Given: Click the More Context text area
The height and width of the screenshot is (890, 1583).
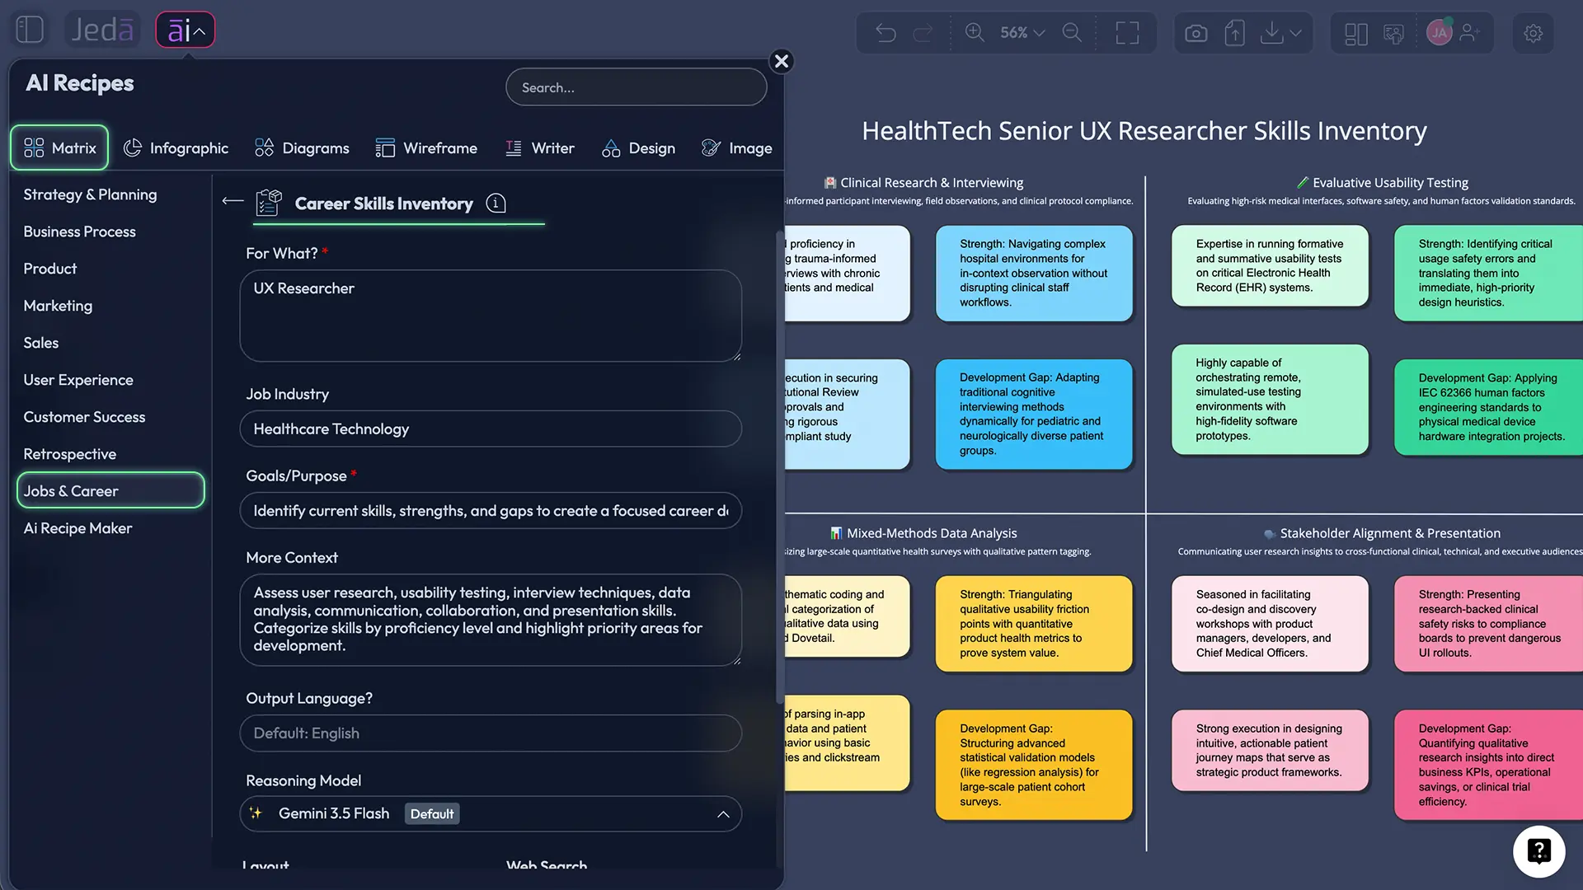Looking at the screenshot, I should coord(491,620).
